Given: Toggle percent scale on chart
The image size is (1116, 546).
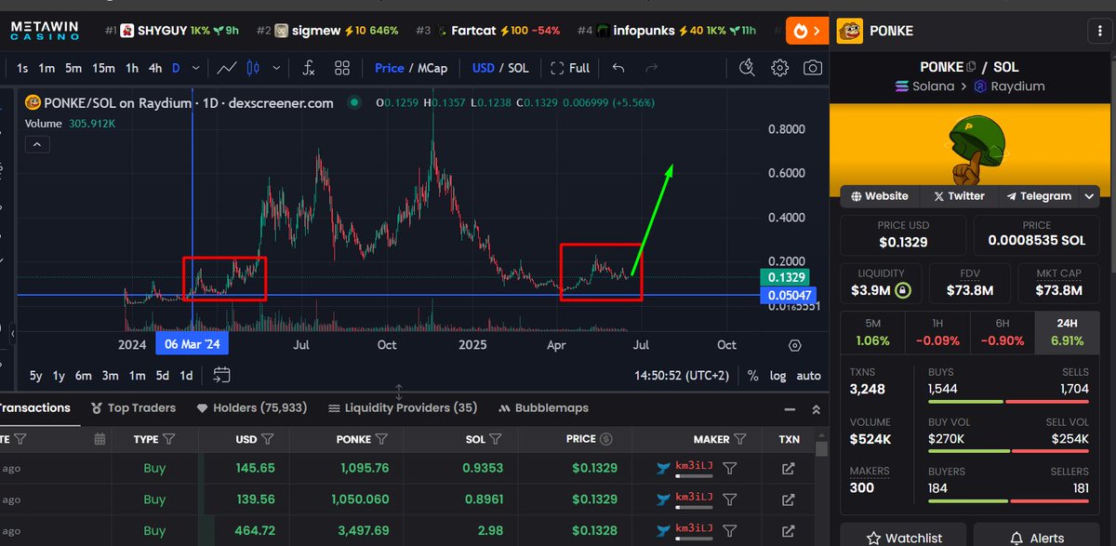Looking at the screenshot, I should point(752,376).
